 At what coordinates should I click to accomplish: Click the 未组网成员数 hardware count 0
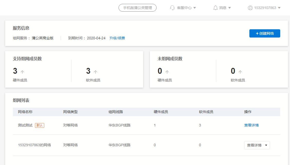tap(160, 71)
